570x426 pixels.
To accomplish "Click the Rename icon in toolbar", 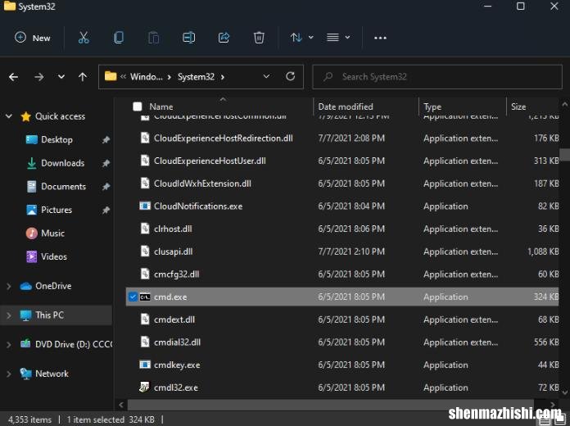I will click(x=188, y=38).
